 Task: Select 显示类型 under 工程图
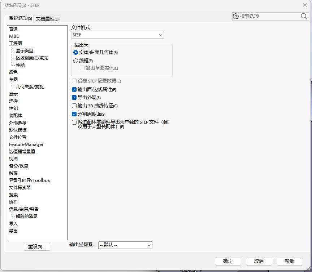pos(25,51)
